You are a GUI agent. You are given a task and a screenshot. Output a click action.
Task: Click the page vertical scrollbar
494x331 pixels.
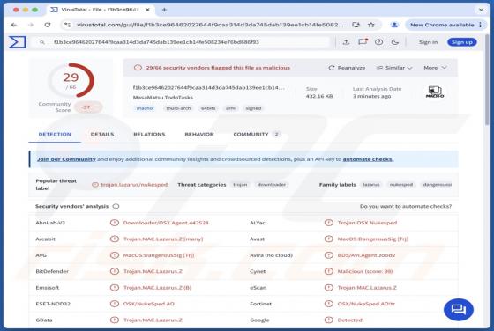(488, 80)
